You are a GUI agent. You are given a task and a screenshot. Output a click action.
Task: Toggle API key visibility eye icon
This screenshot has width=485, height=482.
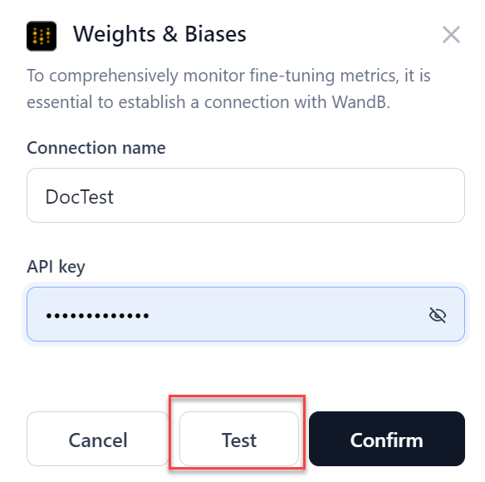click(x=438, y=315)
